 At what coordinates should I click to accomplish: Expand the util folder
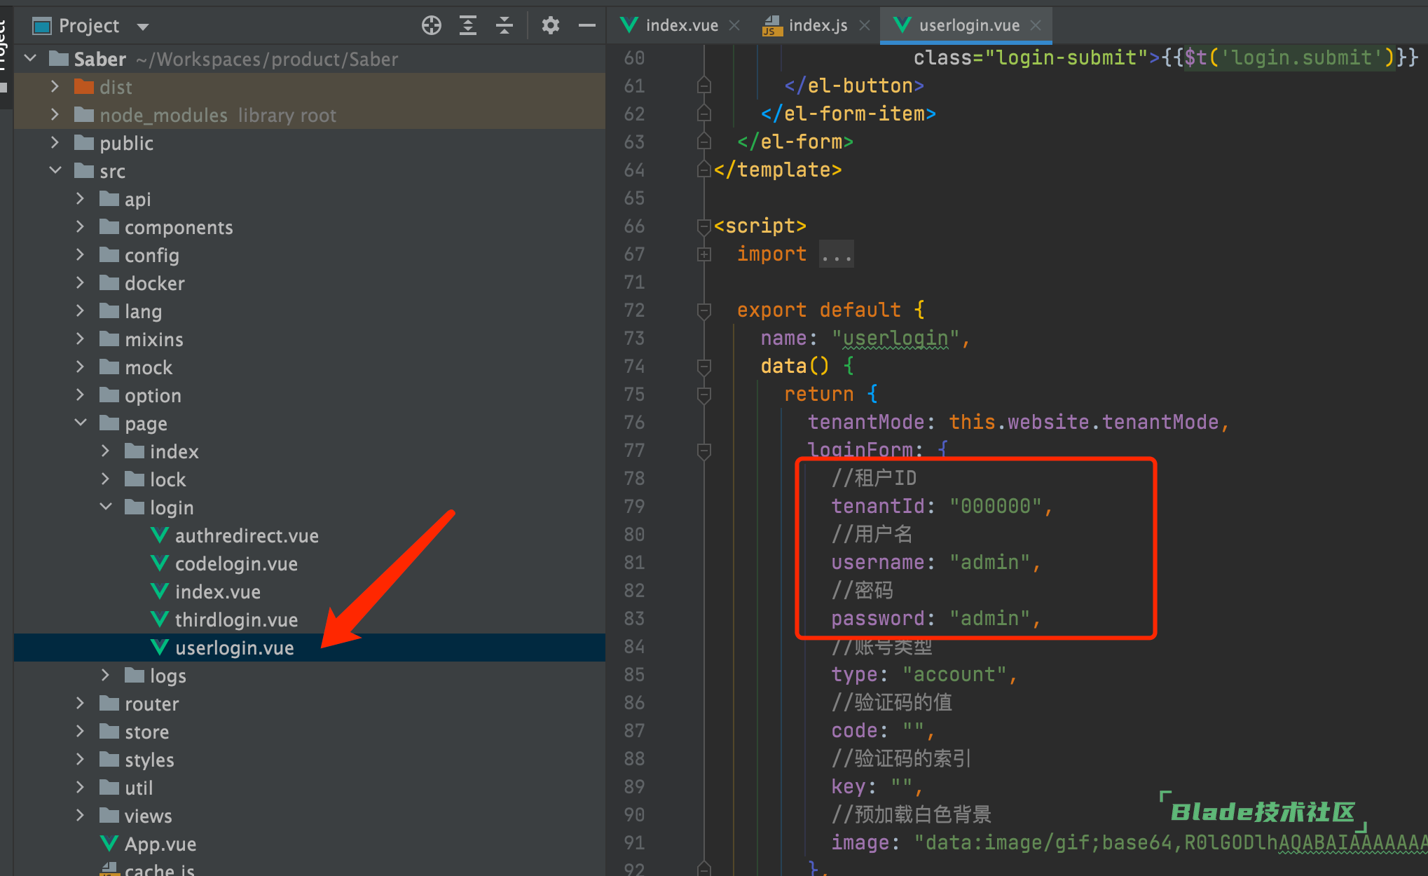click(80, 787)
